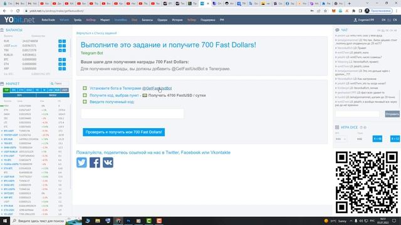Click the withdraw minus icon in ETH row
The image size is (401, 225).
coord(64,64)
